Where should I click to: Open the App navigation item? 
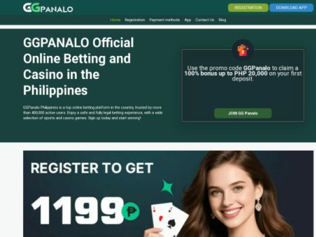[x=187, y=20]
